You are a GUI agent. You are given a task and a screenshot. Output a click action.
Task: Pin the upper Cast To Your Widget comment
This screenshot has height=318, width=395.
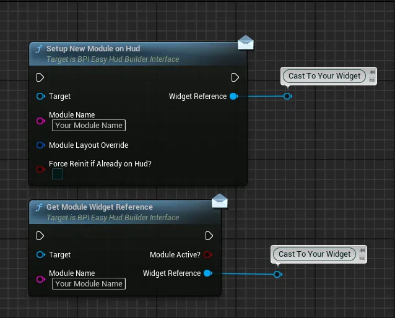(372, 72)
